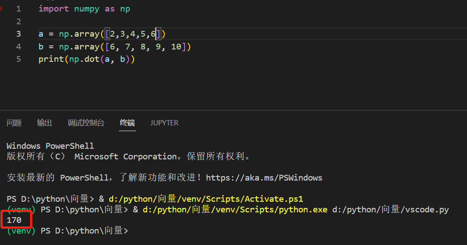Viewport: 467px width, 245px height.
Task: Click line number 4 in the gutter
Action: click(19, 46)
